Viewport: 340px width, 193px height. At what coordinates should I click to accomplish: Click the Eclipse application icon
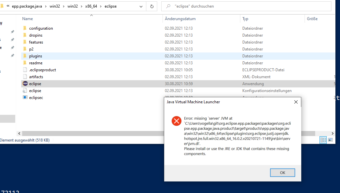click(25, 84)
